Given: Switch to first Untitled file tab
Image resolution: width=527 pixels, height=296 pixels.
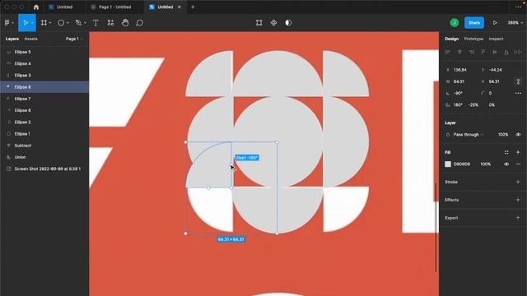Looking at the screenshot, I should click(x=64, y=7).
